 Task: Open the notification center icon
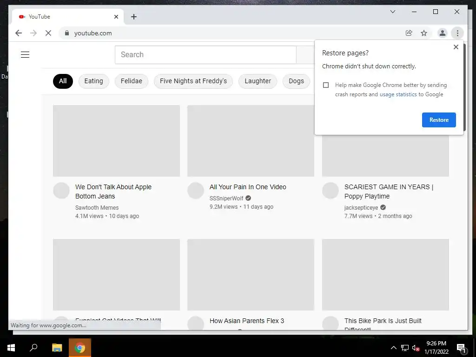coord(461,348)
